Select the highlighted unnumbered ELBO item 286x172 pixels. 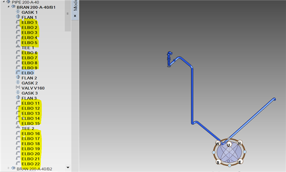click(x=28, y=73)
